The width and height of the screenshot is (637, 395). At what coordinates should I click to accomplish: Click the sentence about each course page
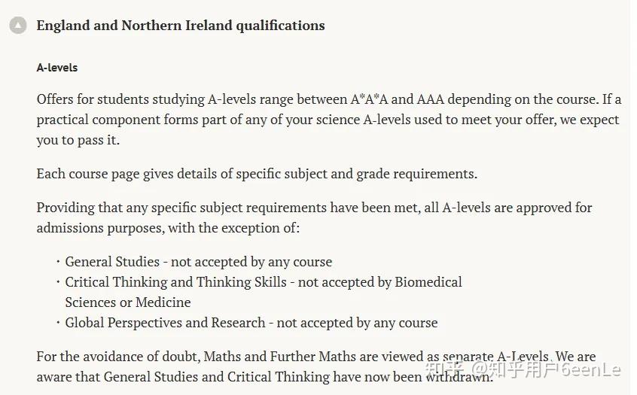pos(257,174)
